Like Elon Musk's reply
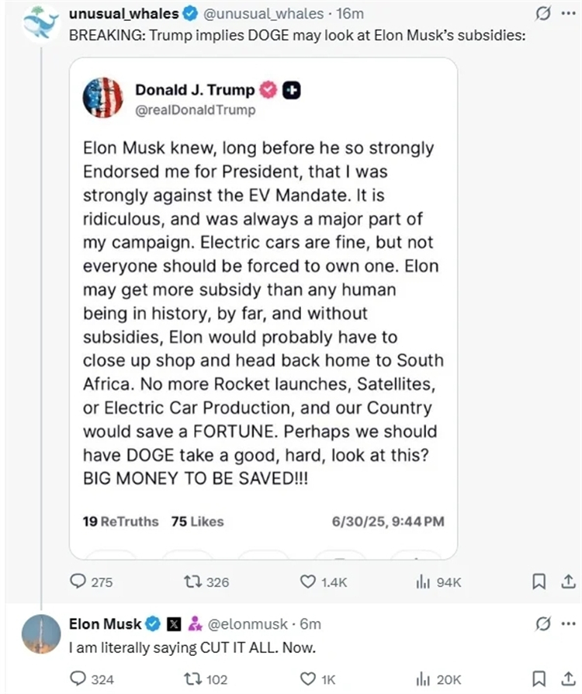 [308, 679]
